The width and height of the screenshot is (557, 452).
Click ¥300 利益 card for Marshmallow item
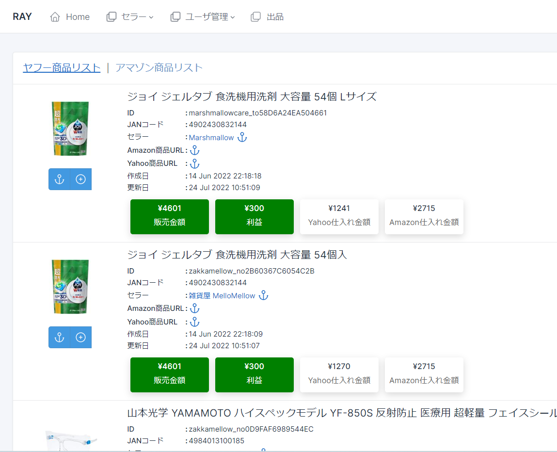point(255,217)
